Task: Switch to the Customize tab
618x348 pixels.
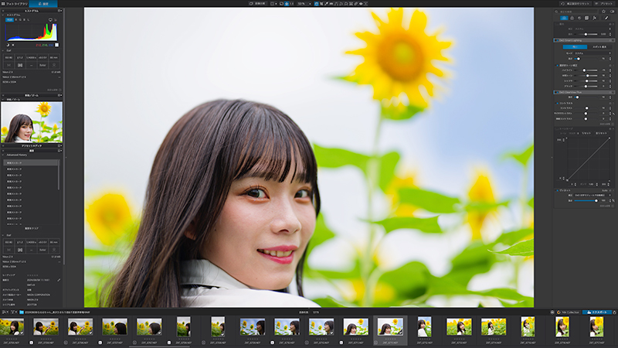Action: [x=43, y=4]
